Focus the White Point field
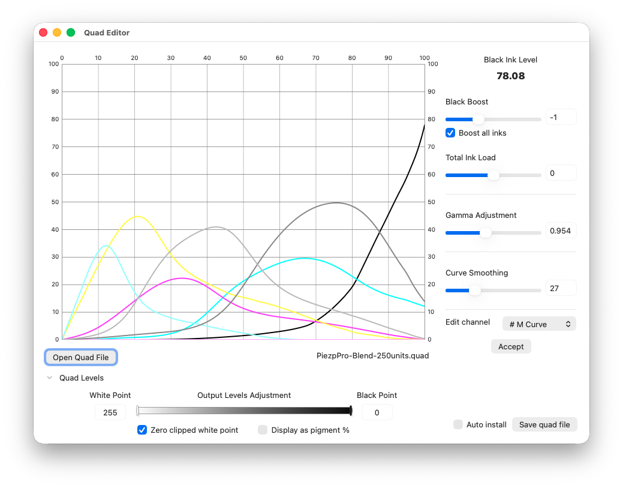This screenshot has height=488, width=623. pos(110,412)
